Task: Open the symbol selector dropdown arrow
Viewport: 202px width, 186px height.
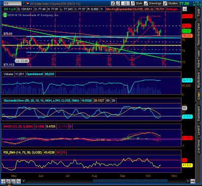Action: tap(23, 3)
